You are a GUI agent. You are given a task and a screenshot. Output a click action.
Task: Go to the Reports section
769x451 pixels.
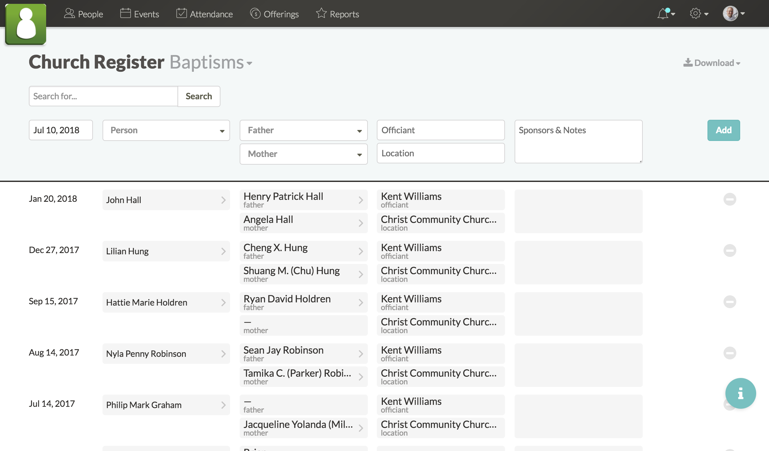pyautogui.click(x=337, y=14)
